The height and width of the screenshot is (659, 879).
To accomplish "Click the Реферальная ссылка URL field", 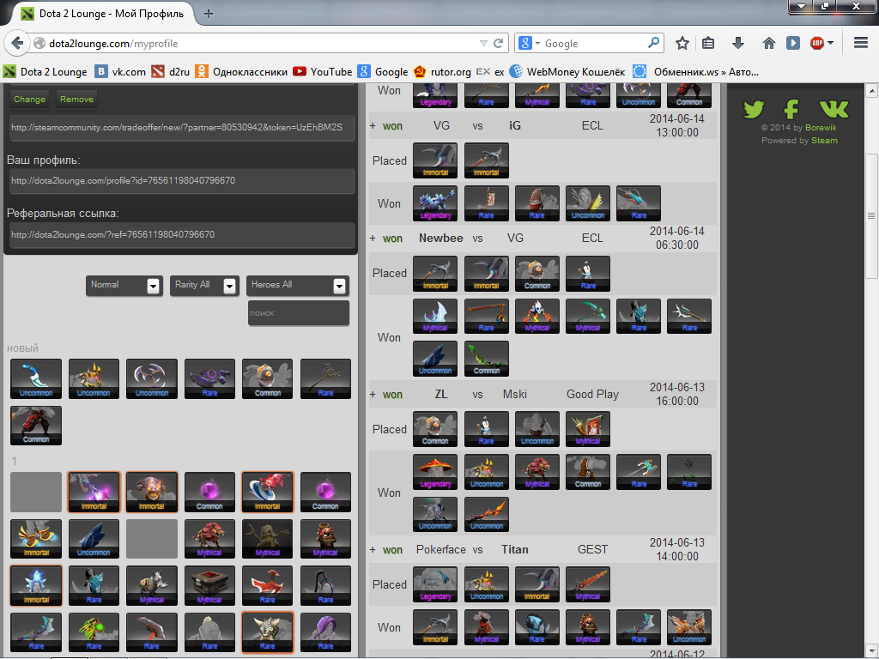I will pyautogui.click(x=182, y=235).
